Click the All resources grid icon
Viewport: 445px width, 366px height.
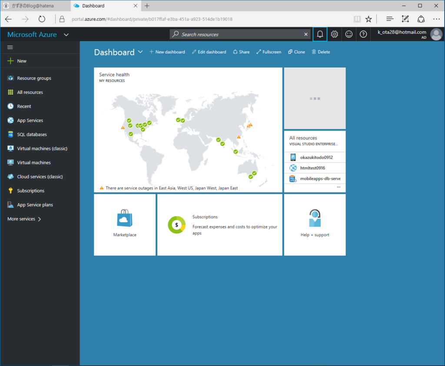pos(10,92)
